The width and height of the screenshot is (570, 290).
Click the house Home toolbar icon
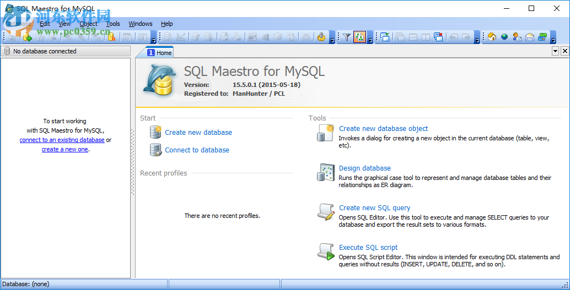tap(492, 37)
